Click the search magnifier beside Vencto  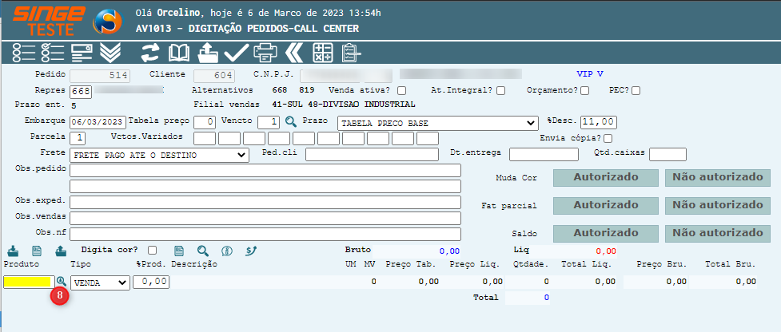click(291, 122)
